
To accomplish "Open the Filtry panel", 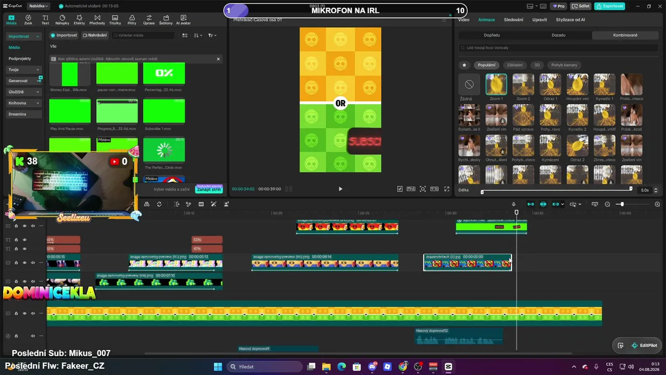I will click(132, 20).
